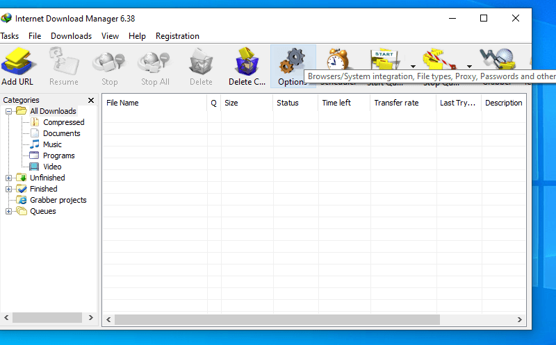Collapse the All Downloads tree node
The height and width of the screenshot is (345, 556).
coord(8,111)
